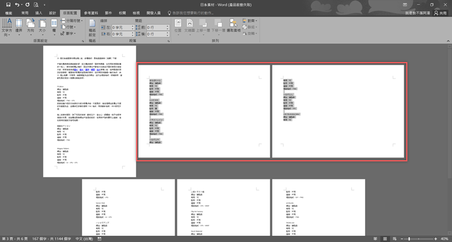Open the 段落 paragraph dialog launcher
This screenshot has width=452, height=242.
(168, 41)
